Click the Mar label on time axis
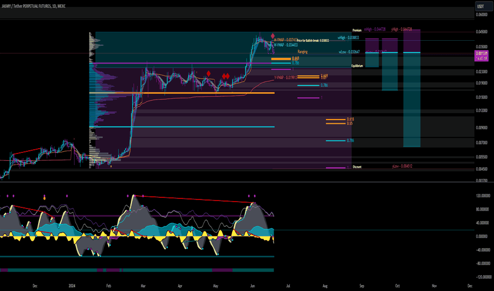The image size is (494, 291). click(143, 286)
